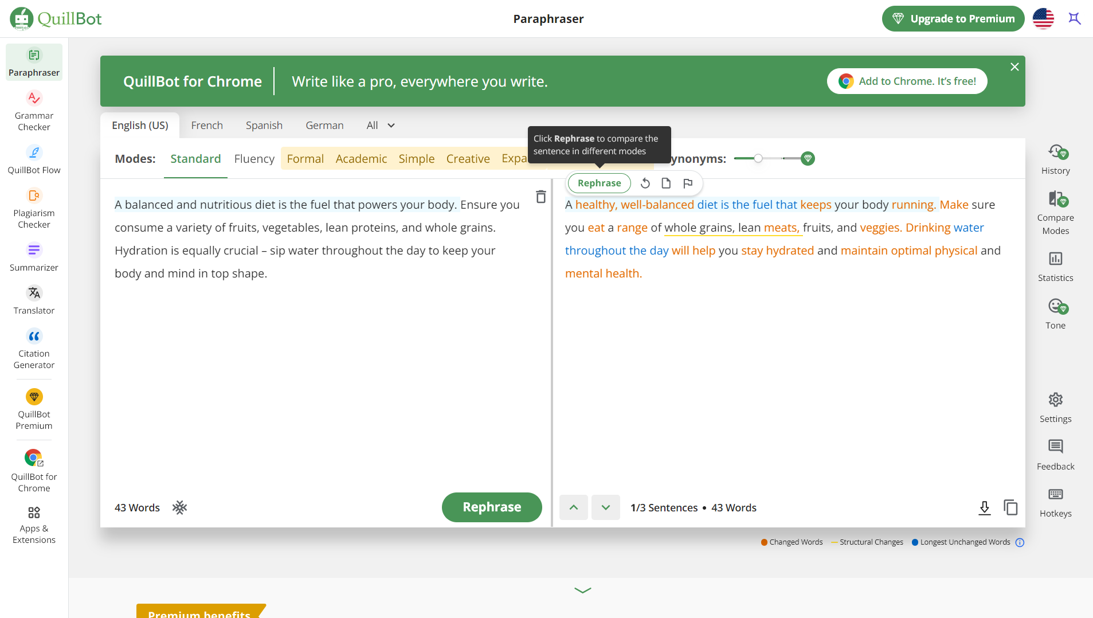Download the paraphrased output
Image resolution: width=1093 pixels, height=618 pixels.
(x=984, y=507)
